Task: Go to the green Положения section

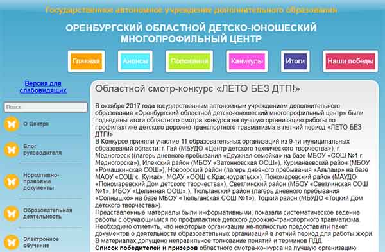Action: point(189,62)
